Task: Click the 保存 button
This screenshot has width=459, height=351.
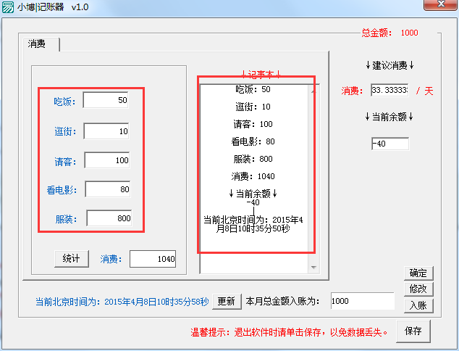Action: [x=413, y=331]
